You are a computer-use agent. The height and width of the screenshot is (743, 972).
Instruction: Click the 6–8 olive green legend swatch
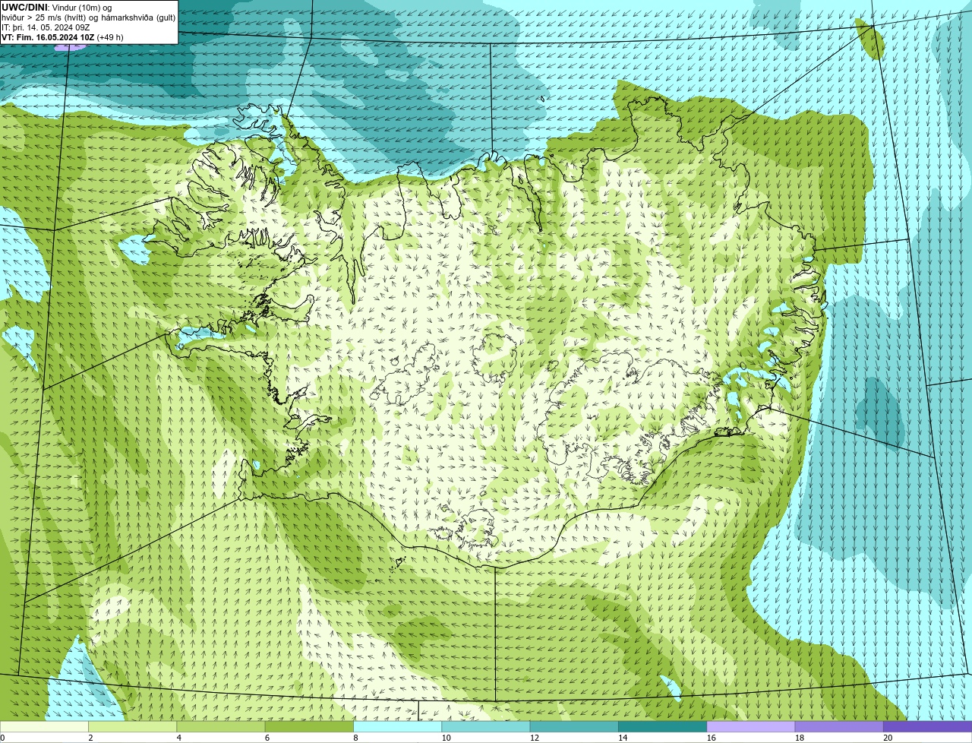click(x=309, y=726)
